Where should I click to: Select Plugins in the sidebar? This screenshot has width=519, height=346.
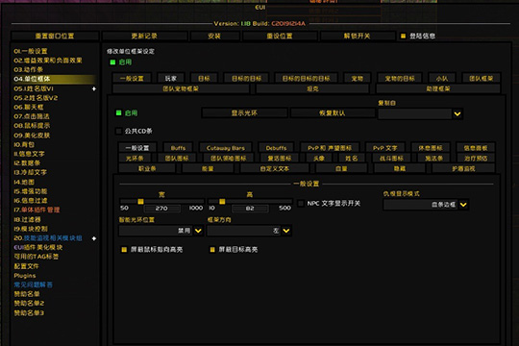[25, 276]
